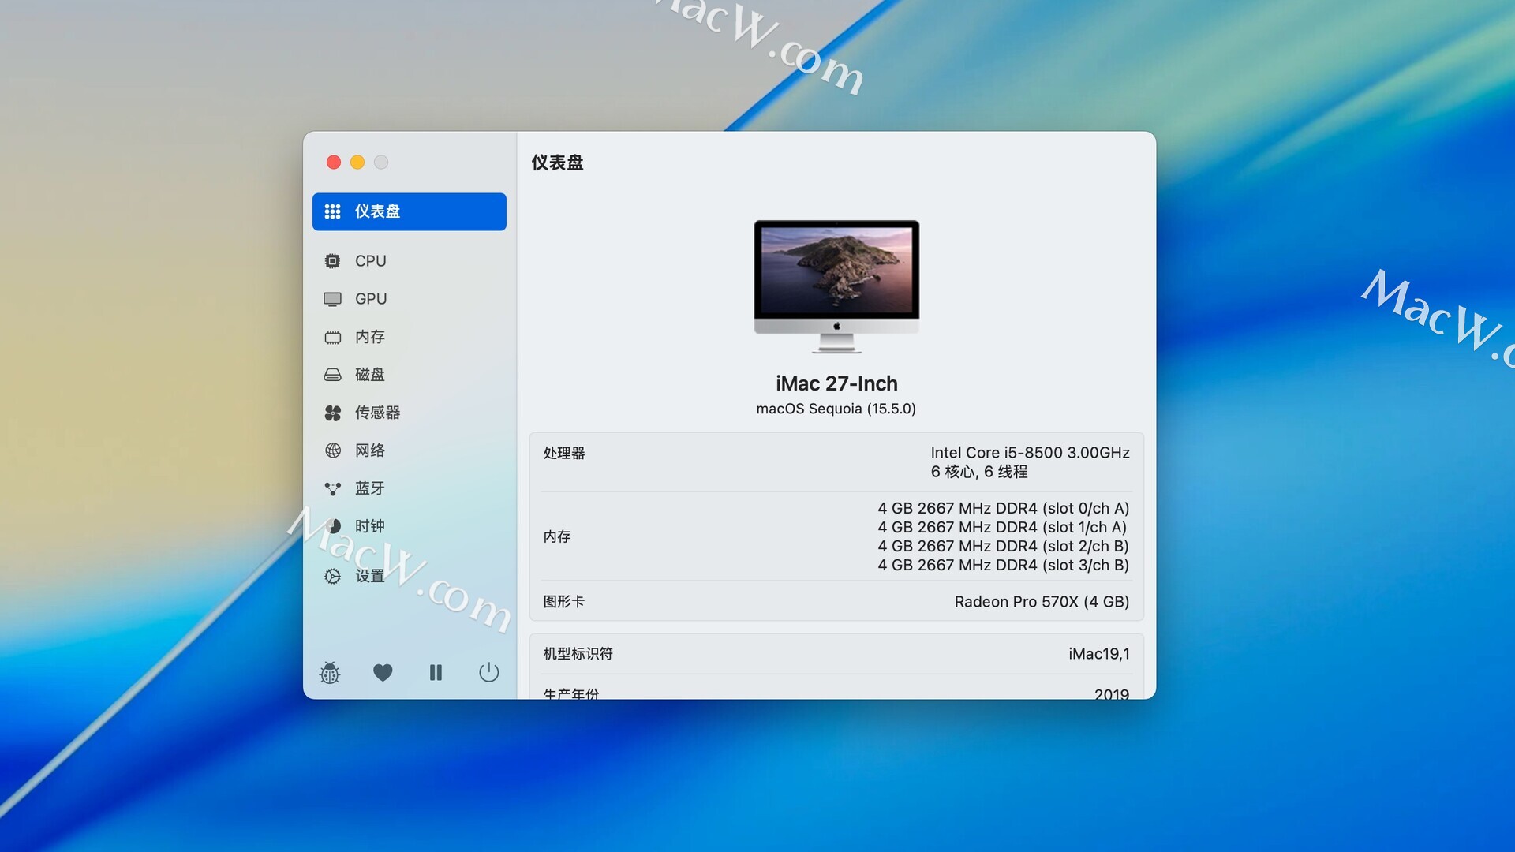Click the 图形卡 row label
Image resolution: width=1515 pixels, height=852 pixels.
[564, 602]
